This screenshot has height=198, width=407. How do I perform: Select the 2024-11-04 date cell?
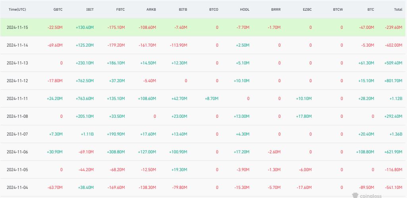[x=17, y=187]
